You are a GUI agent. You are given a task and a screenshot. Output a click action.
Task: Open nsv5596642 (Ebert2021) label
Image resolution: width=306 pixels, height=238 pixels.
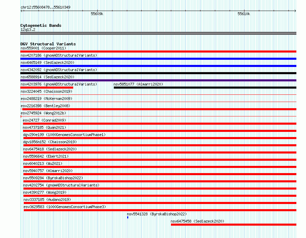46,156
